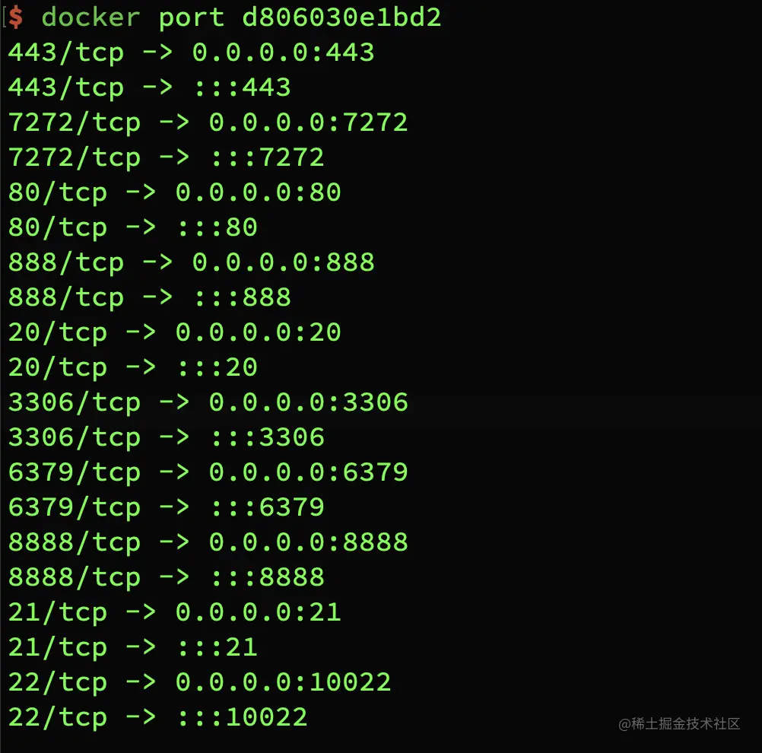Click the 6379/tcp -> :::6379 line
The width and height of the screenshot is (762, 753).
[167, 507]
